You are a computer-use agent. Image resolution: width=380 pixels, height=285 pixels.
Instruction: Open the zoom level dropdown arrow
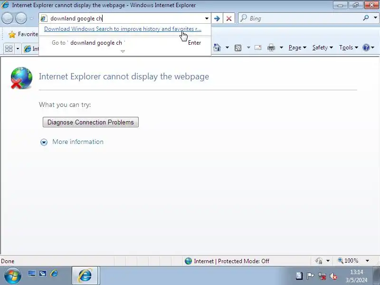[x=367, y=261]
